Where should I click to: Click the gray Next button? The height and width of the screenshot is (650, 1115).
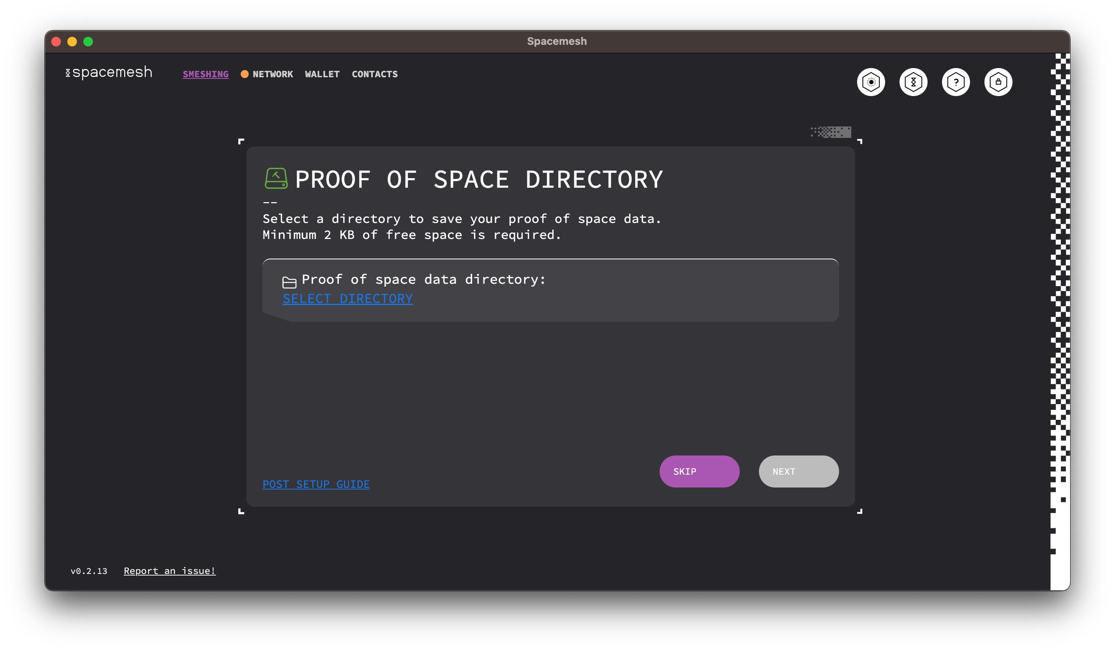[x=799, y=471]
